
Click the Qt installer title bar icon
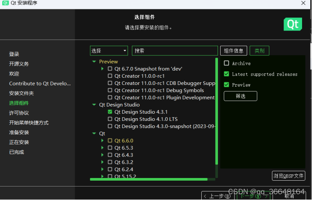point(5,3)
